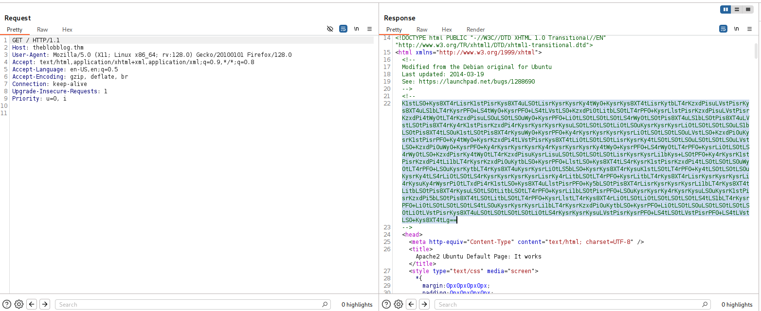Toggle word wrap in the Response panel
This screenshot has height=311, width=761.
[x=723, y=29]
